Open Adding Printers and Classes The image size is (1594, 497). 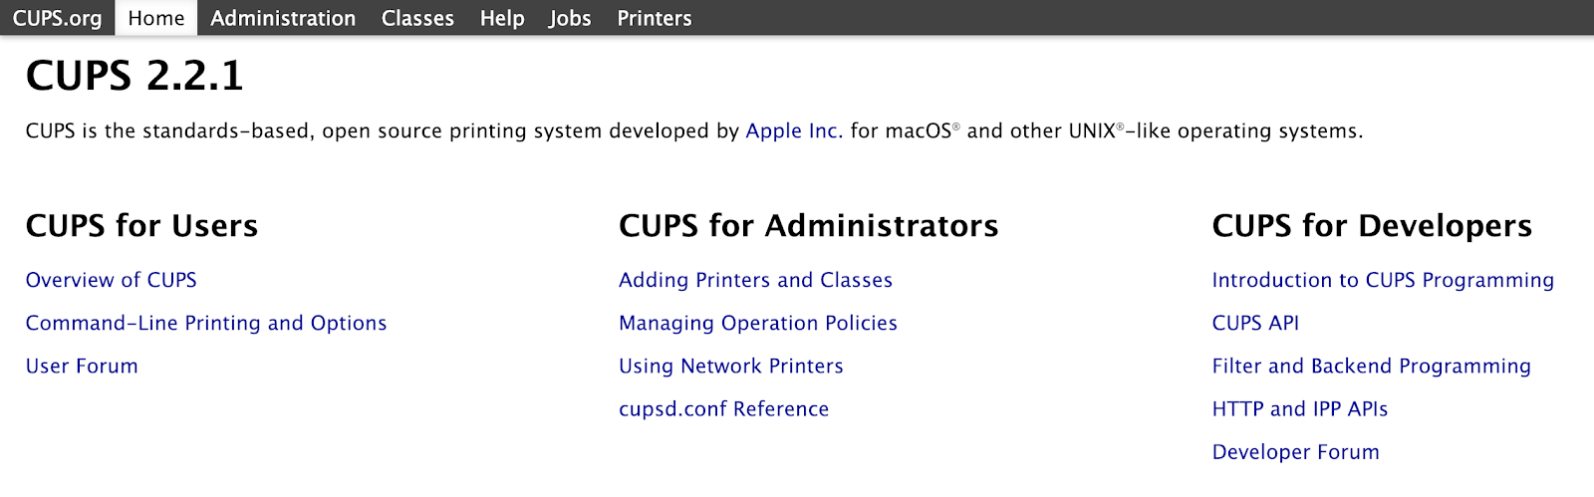point(755,280)
